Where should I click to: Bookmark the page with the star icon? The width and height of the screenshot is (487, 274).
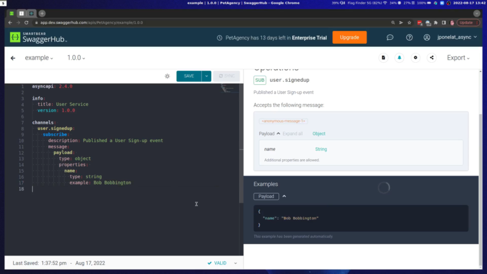pos(410,23)
